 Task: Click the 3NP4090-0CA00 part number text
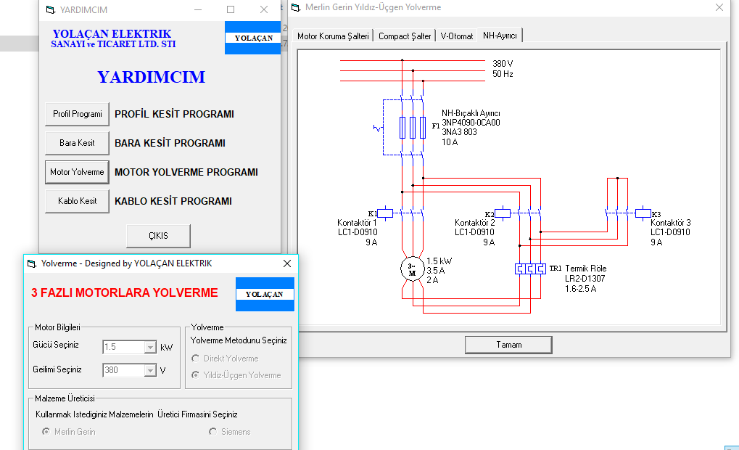click(x=471, y=123)
